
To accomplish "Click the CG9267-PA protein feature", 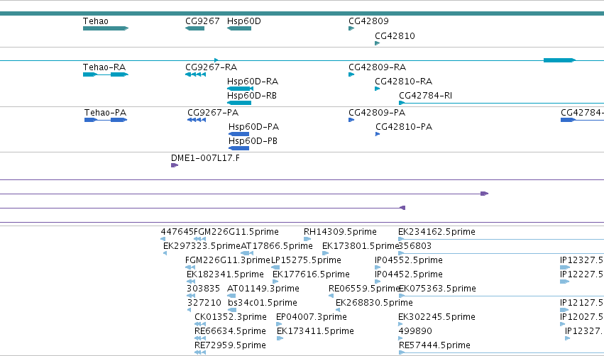I will pyautogui.click(x=197, y=120).
